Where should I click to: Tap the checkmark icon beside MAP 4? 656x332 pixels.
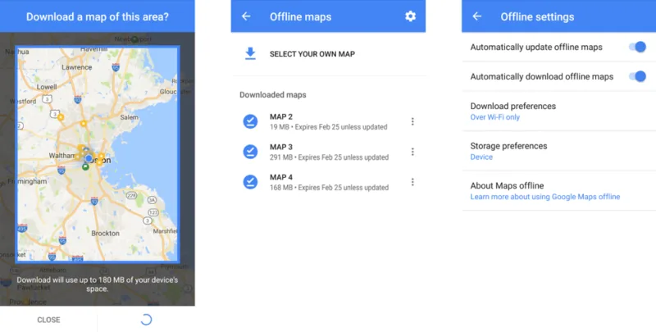[x=250, y=182]
